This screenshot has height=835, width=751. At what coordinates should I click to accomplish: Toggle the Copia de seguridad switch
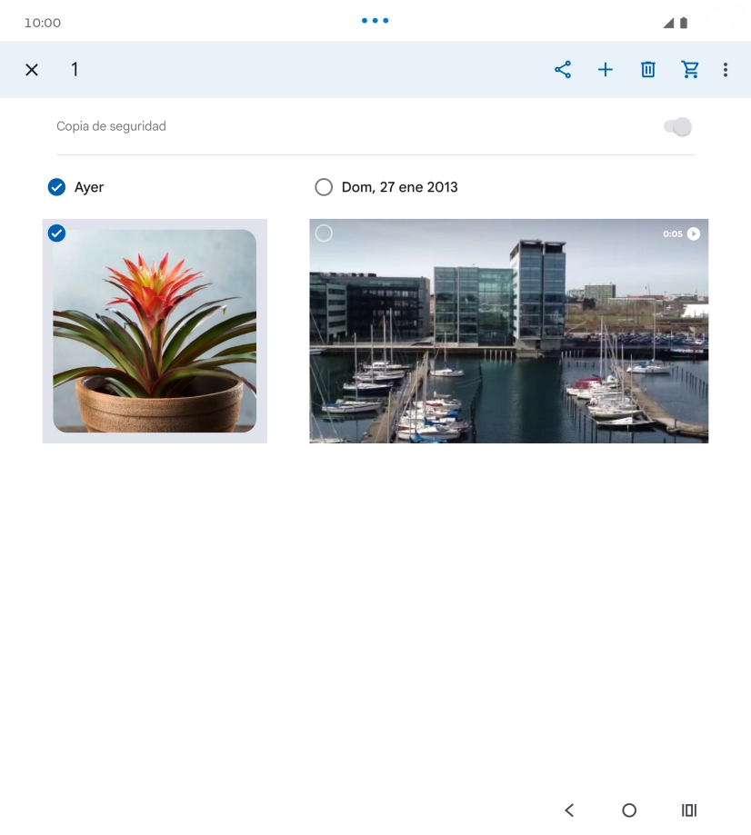(x=678, y=126)
